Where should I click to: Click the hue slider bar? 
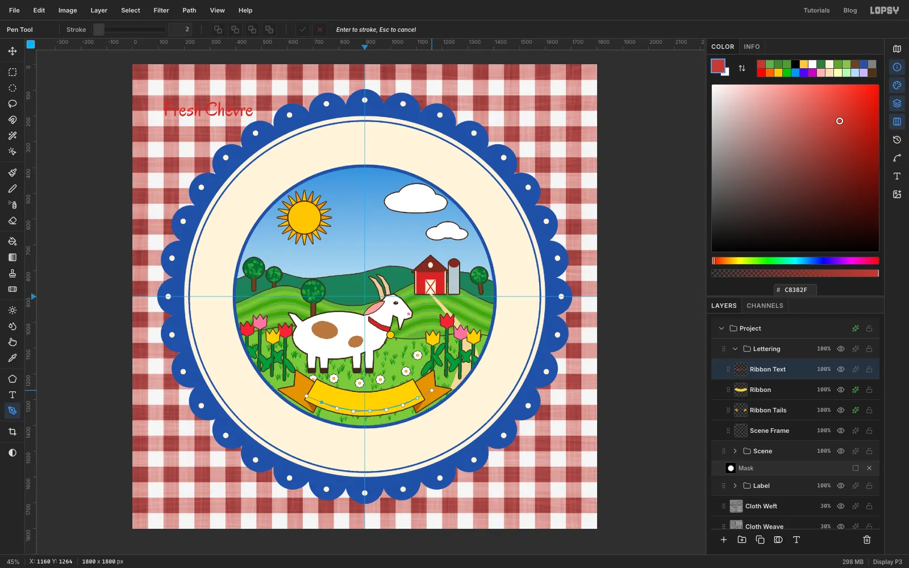(795, 261)
